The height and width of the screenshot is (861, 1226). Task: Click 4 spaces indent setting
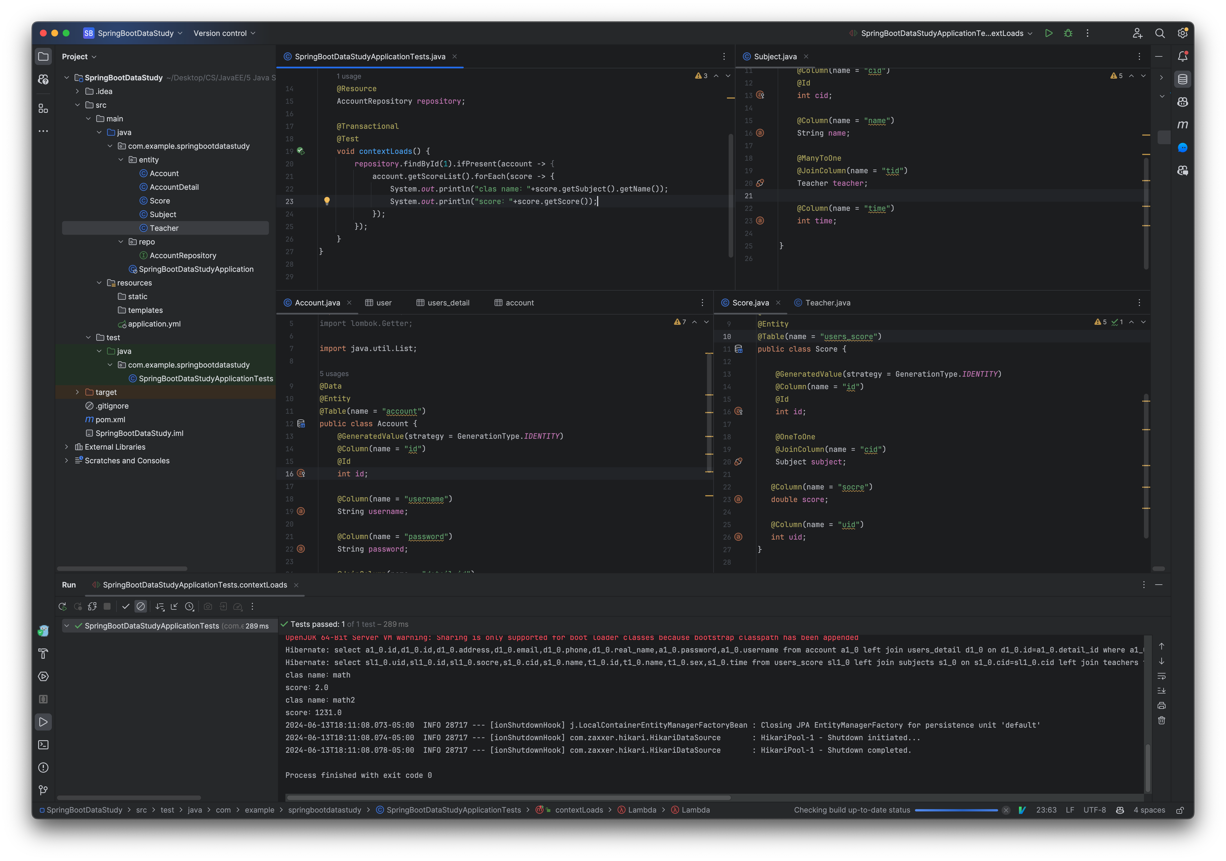1149,810
